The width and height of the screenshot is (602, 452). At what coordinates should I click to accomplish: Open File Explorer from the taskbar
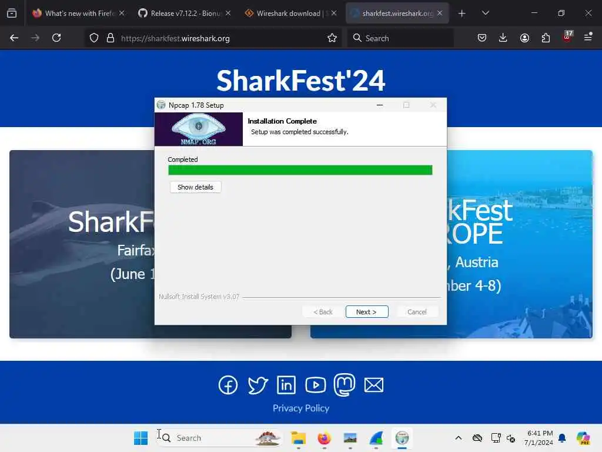point(298,438)
